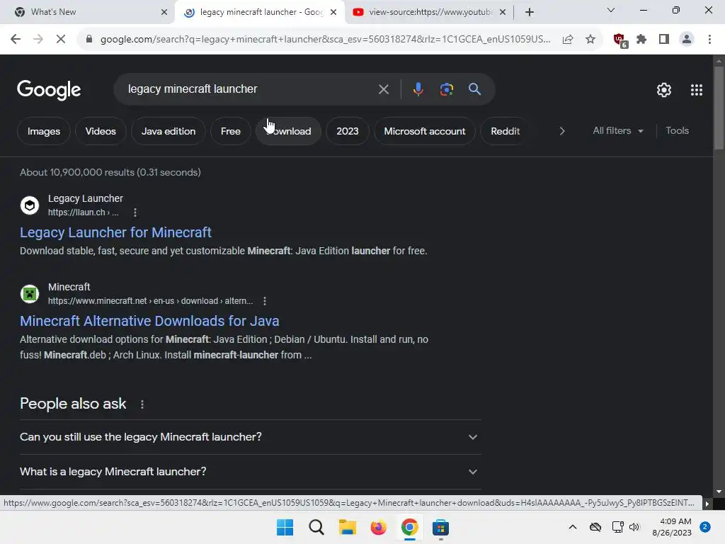Close the view-source YouTube tab

503,12
